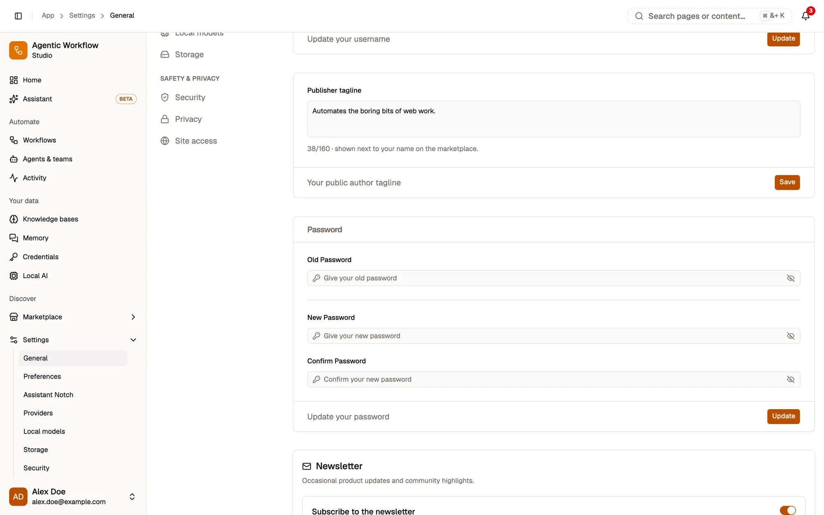The image size is (824, 515).
Task: Collapse the Settings submenu chevron
Action: pos(133,340)
